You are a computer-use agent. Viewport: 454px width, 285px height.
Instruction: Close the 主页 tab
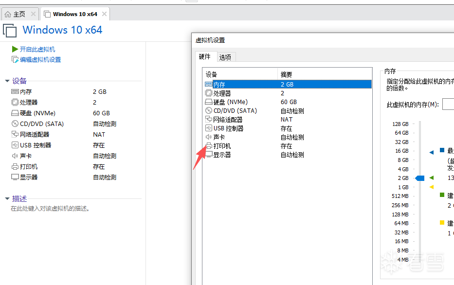[33, 14]
